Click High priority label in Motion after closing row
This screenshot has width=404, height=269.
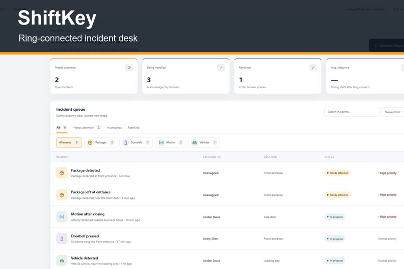coord(387,217)
